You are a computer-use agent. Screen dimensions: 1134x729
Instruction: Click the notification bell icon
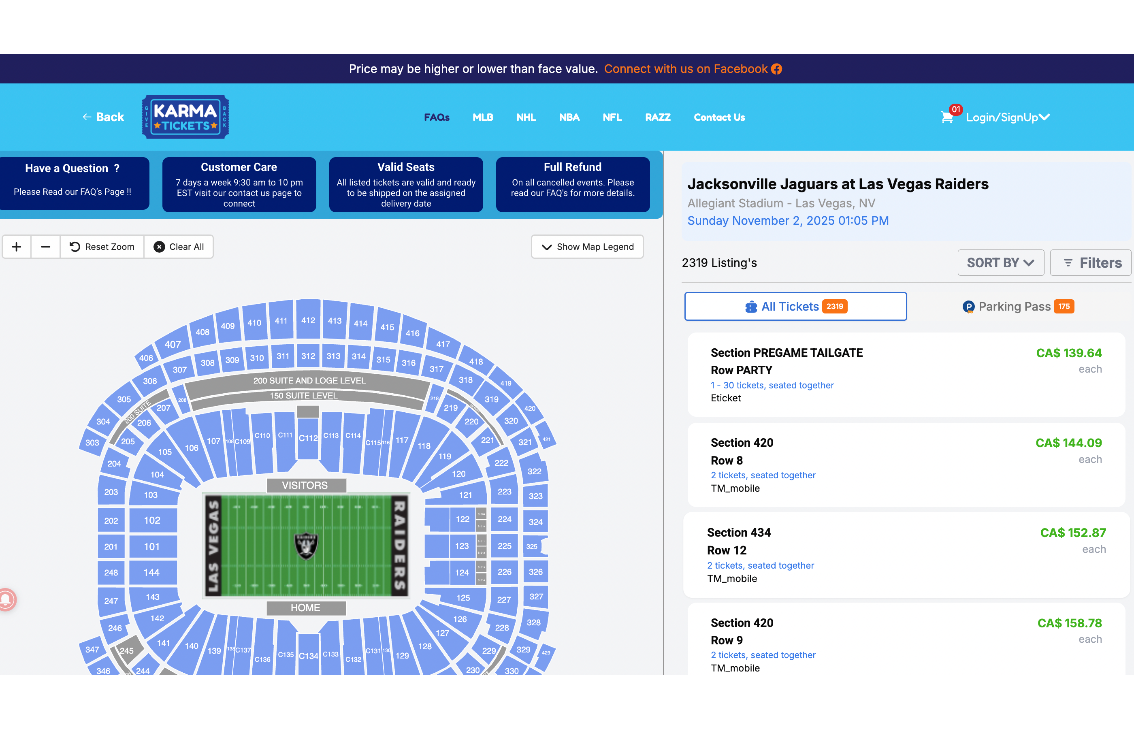[6, 600]
